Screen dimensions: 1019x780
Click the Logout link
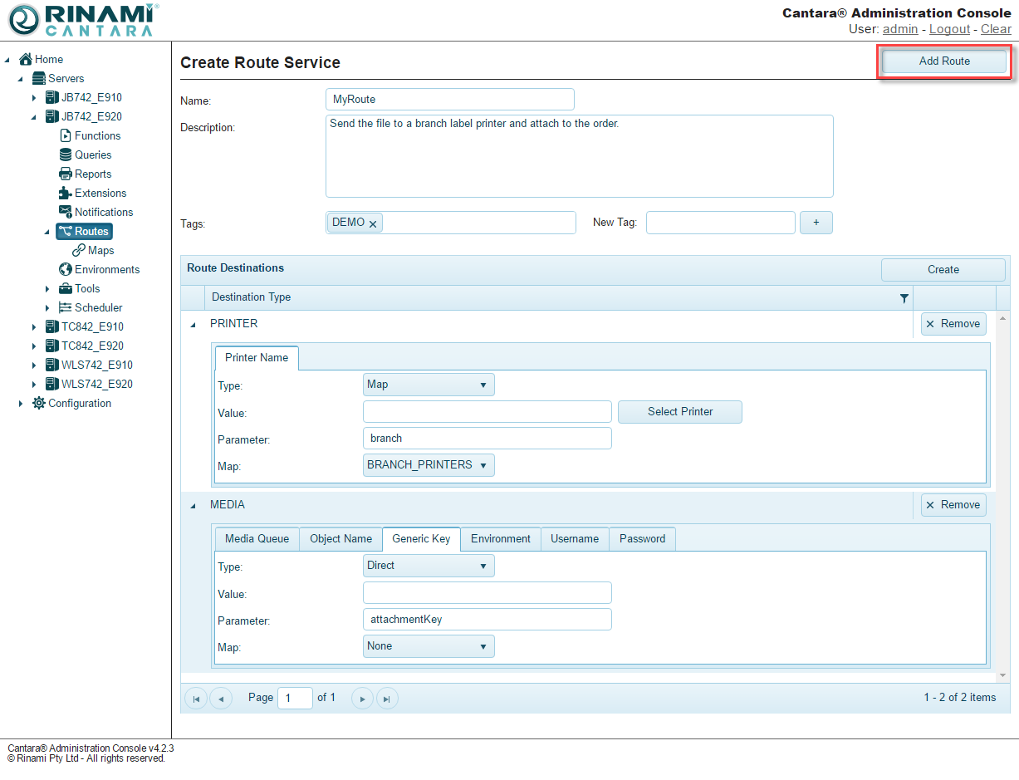click(949, 29)
